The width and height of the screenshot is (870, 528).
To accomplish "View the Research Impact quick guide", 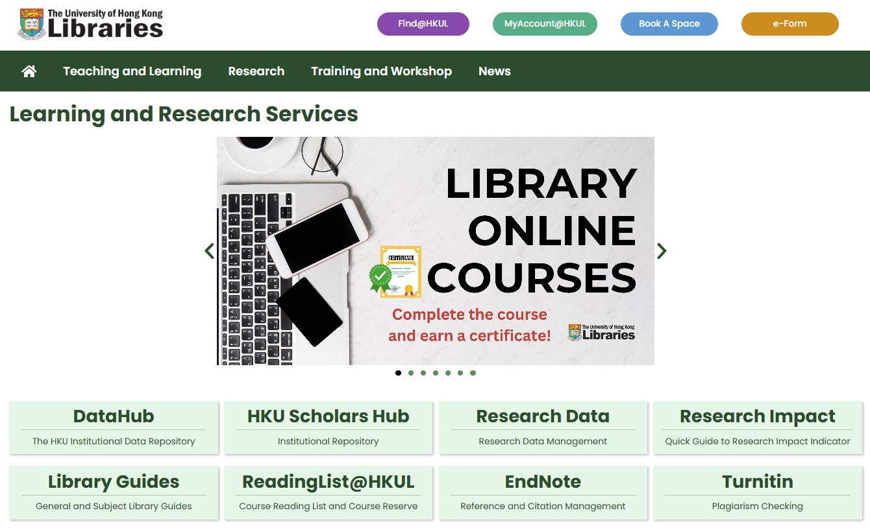I will [x=757, y=428].
